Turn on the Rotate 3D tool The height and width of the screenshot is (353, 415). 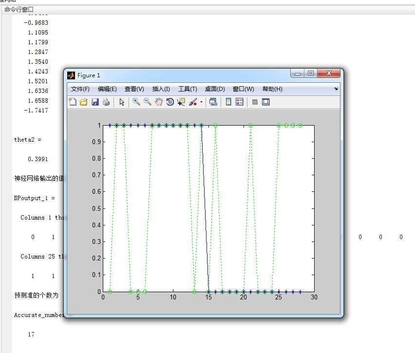[170, 102]
